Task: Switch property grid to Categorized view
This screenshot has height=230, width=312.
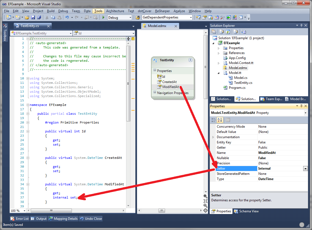Action: coord(214,120)
